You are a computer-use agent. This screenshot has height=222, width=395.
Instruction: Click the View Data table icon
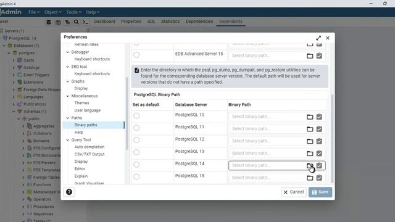click(58, 22)
